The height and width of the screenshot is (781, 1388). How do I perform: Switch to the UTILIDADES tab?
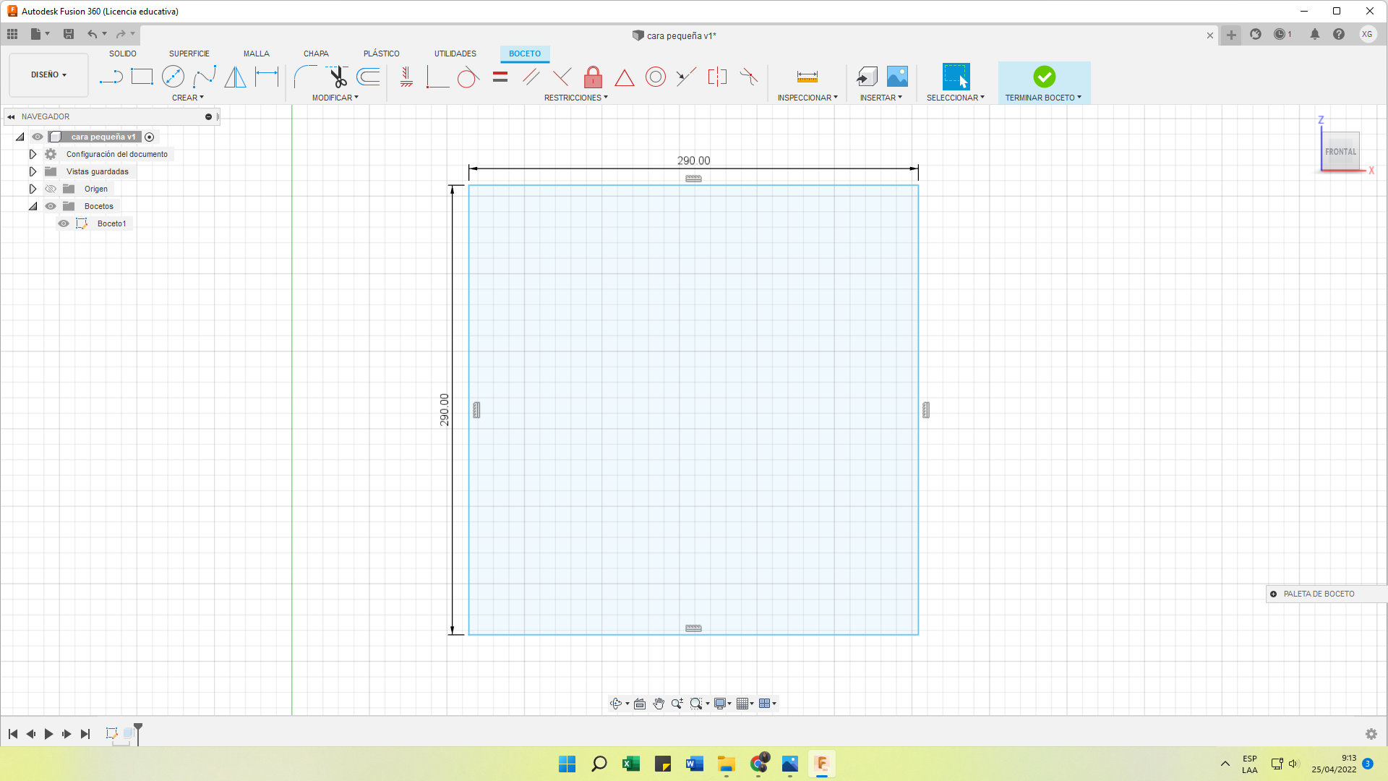pos(455,54)
